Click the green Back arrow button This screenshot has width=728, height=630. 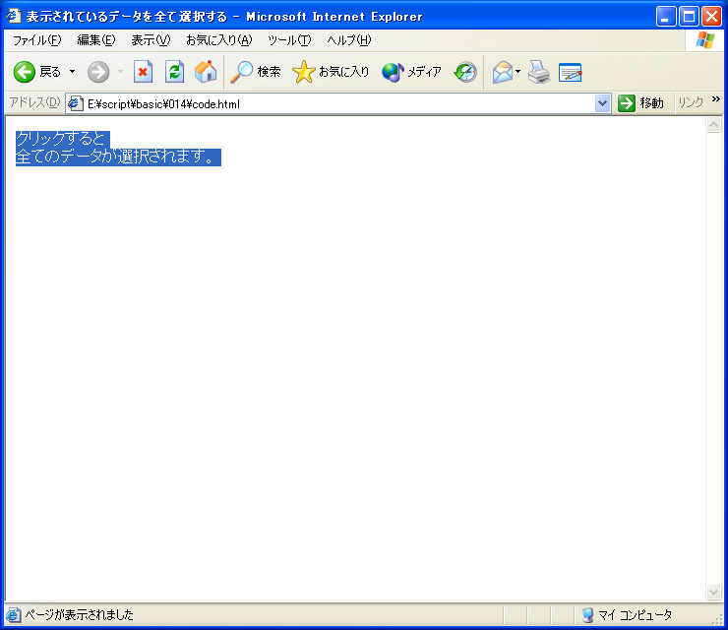point(25,72)
